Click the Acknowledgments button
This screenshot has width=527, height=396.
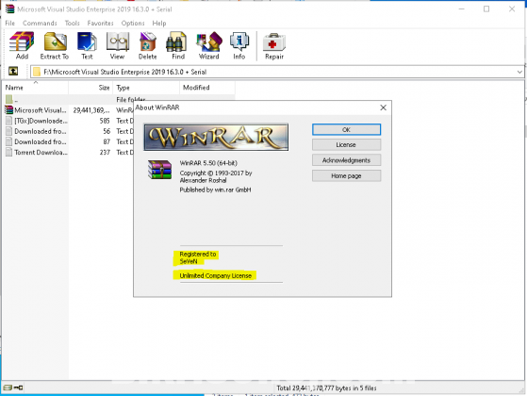coord(346,160)
